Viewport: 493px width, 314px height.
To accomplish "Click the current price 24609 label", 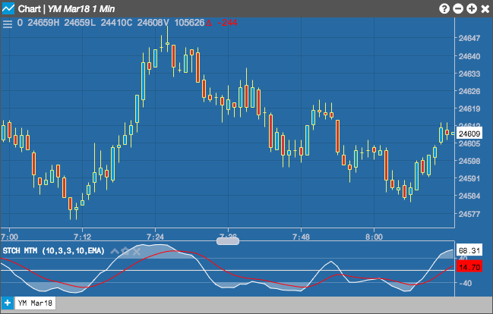I will click(469, 133).
